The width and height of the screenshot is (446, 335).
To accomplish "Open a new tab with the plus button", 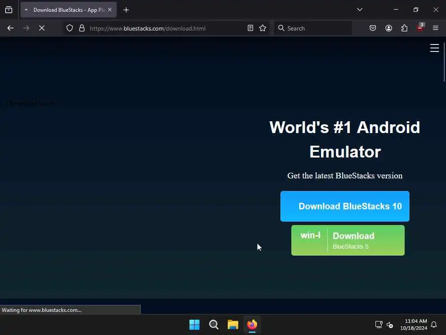I will pos(126,10).
